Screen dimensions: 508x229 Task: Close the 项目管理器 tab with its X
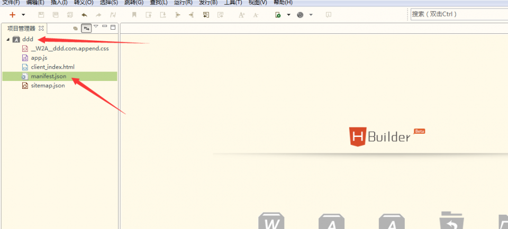click(x=41, y=29)
